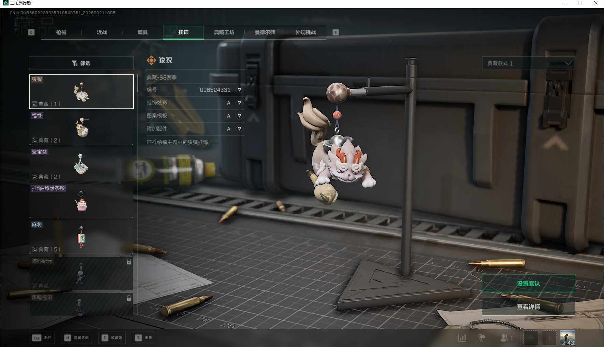Image resolution: width=604 pixels, height=347 pixels.
Task: Select the 道具 tab
Action: pos(143,32)
